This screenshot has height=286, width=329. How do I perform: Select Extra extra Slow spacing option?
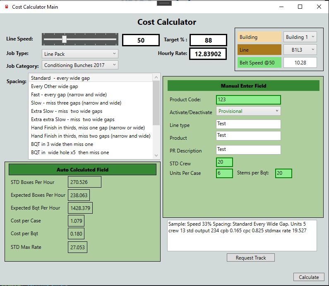[91, 119]
